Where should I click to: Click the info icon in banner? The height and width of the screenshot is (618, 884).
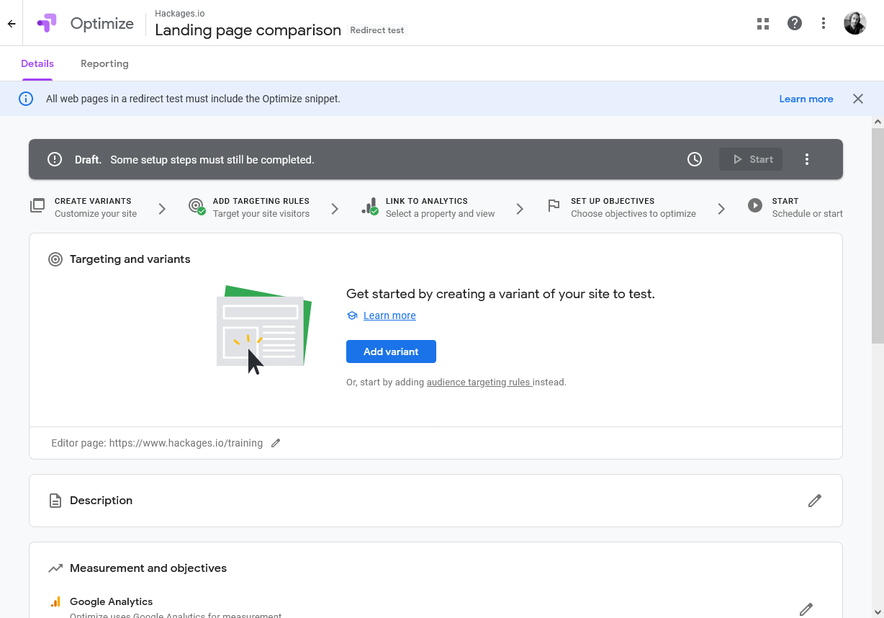(26, 99)
